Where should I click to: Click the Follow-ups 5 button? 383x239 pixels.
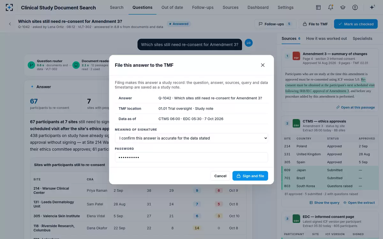click(x=275, y=24)
